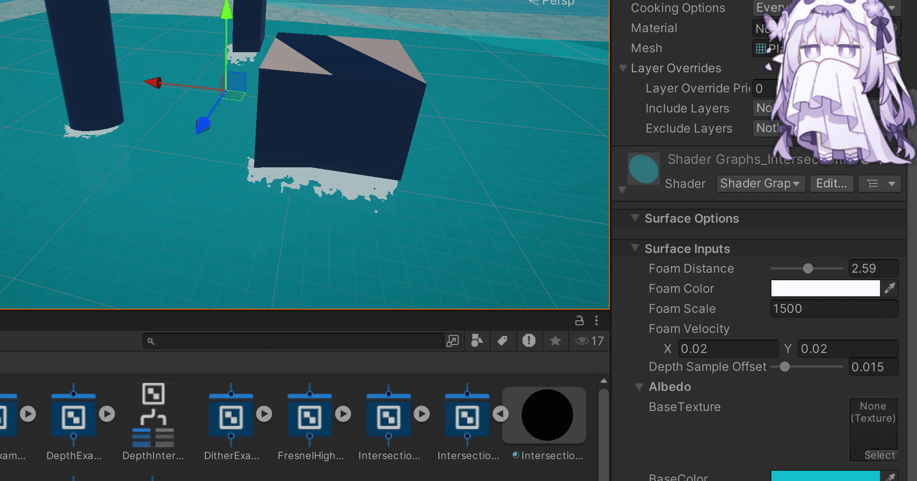Click Search by Import Log Type icon

[x=529, y=341]
